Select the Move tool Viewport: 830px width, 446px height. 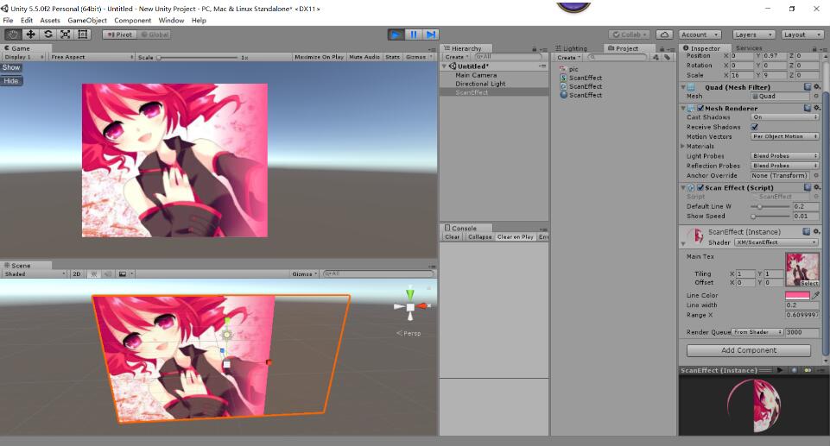[31, 35]
